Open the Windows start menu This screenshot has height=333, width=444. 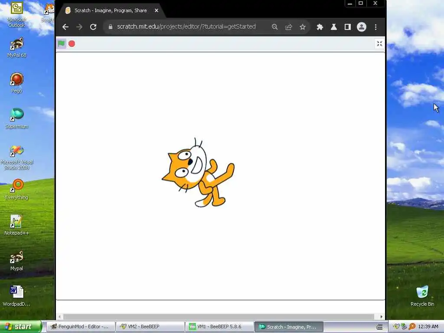(21, 326)
